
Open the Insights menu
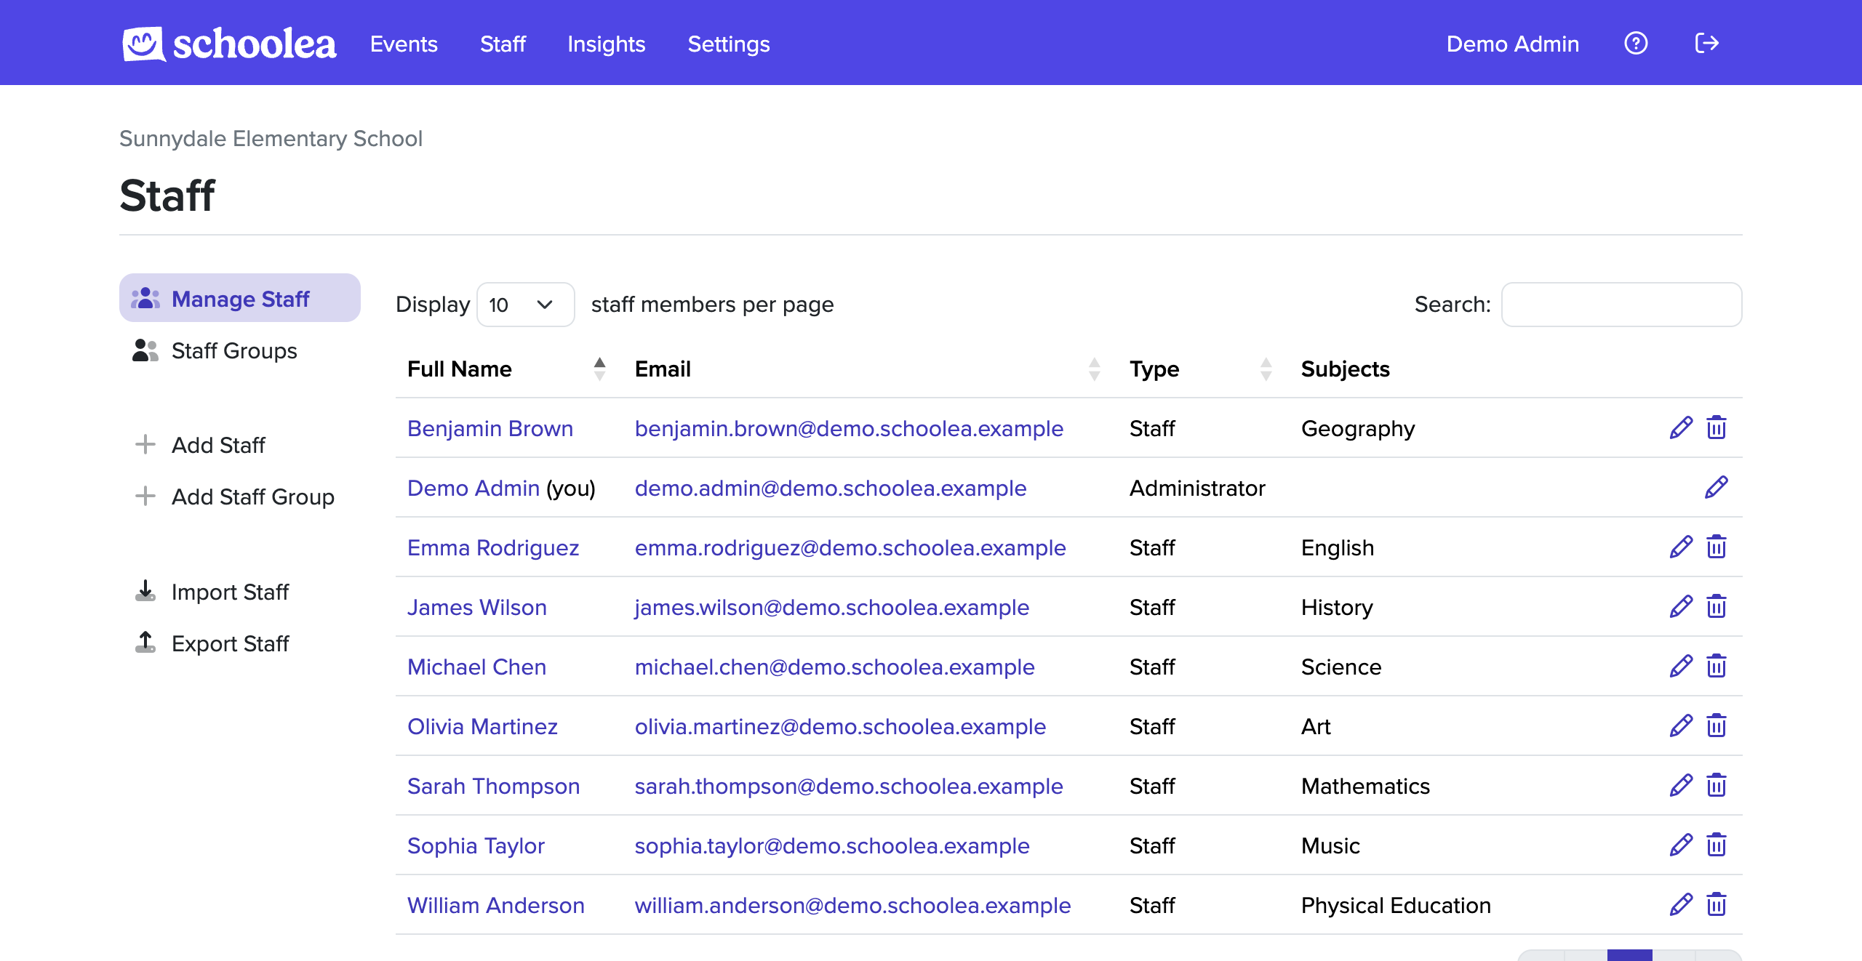(x=606, y=44)
